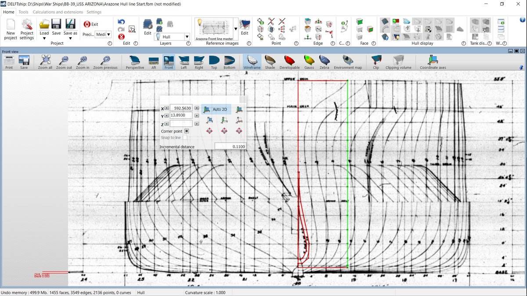This screenshot has height=296, width=527.
Task: Click the Undo arrow in Edit group
Action: tap(121, 22)
